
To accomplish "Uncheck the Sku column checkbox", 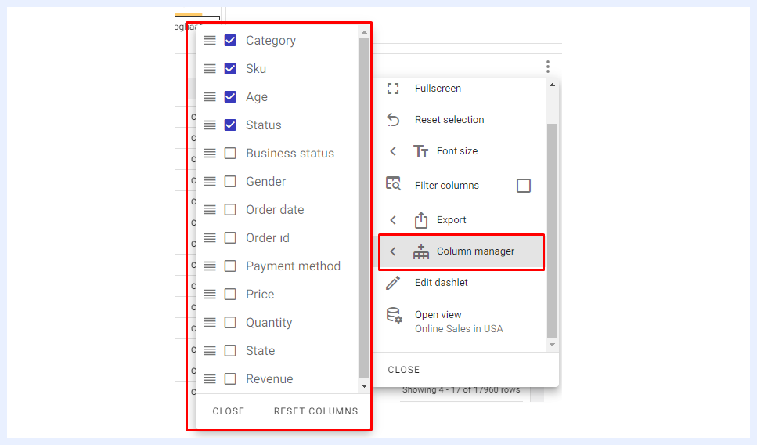I will (230, 69).
